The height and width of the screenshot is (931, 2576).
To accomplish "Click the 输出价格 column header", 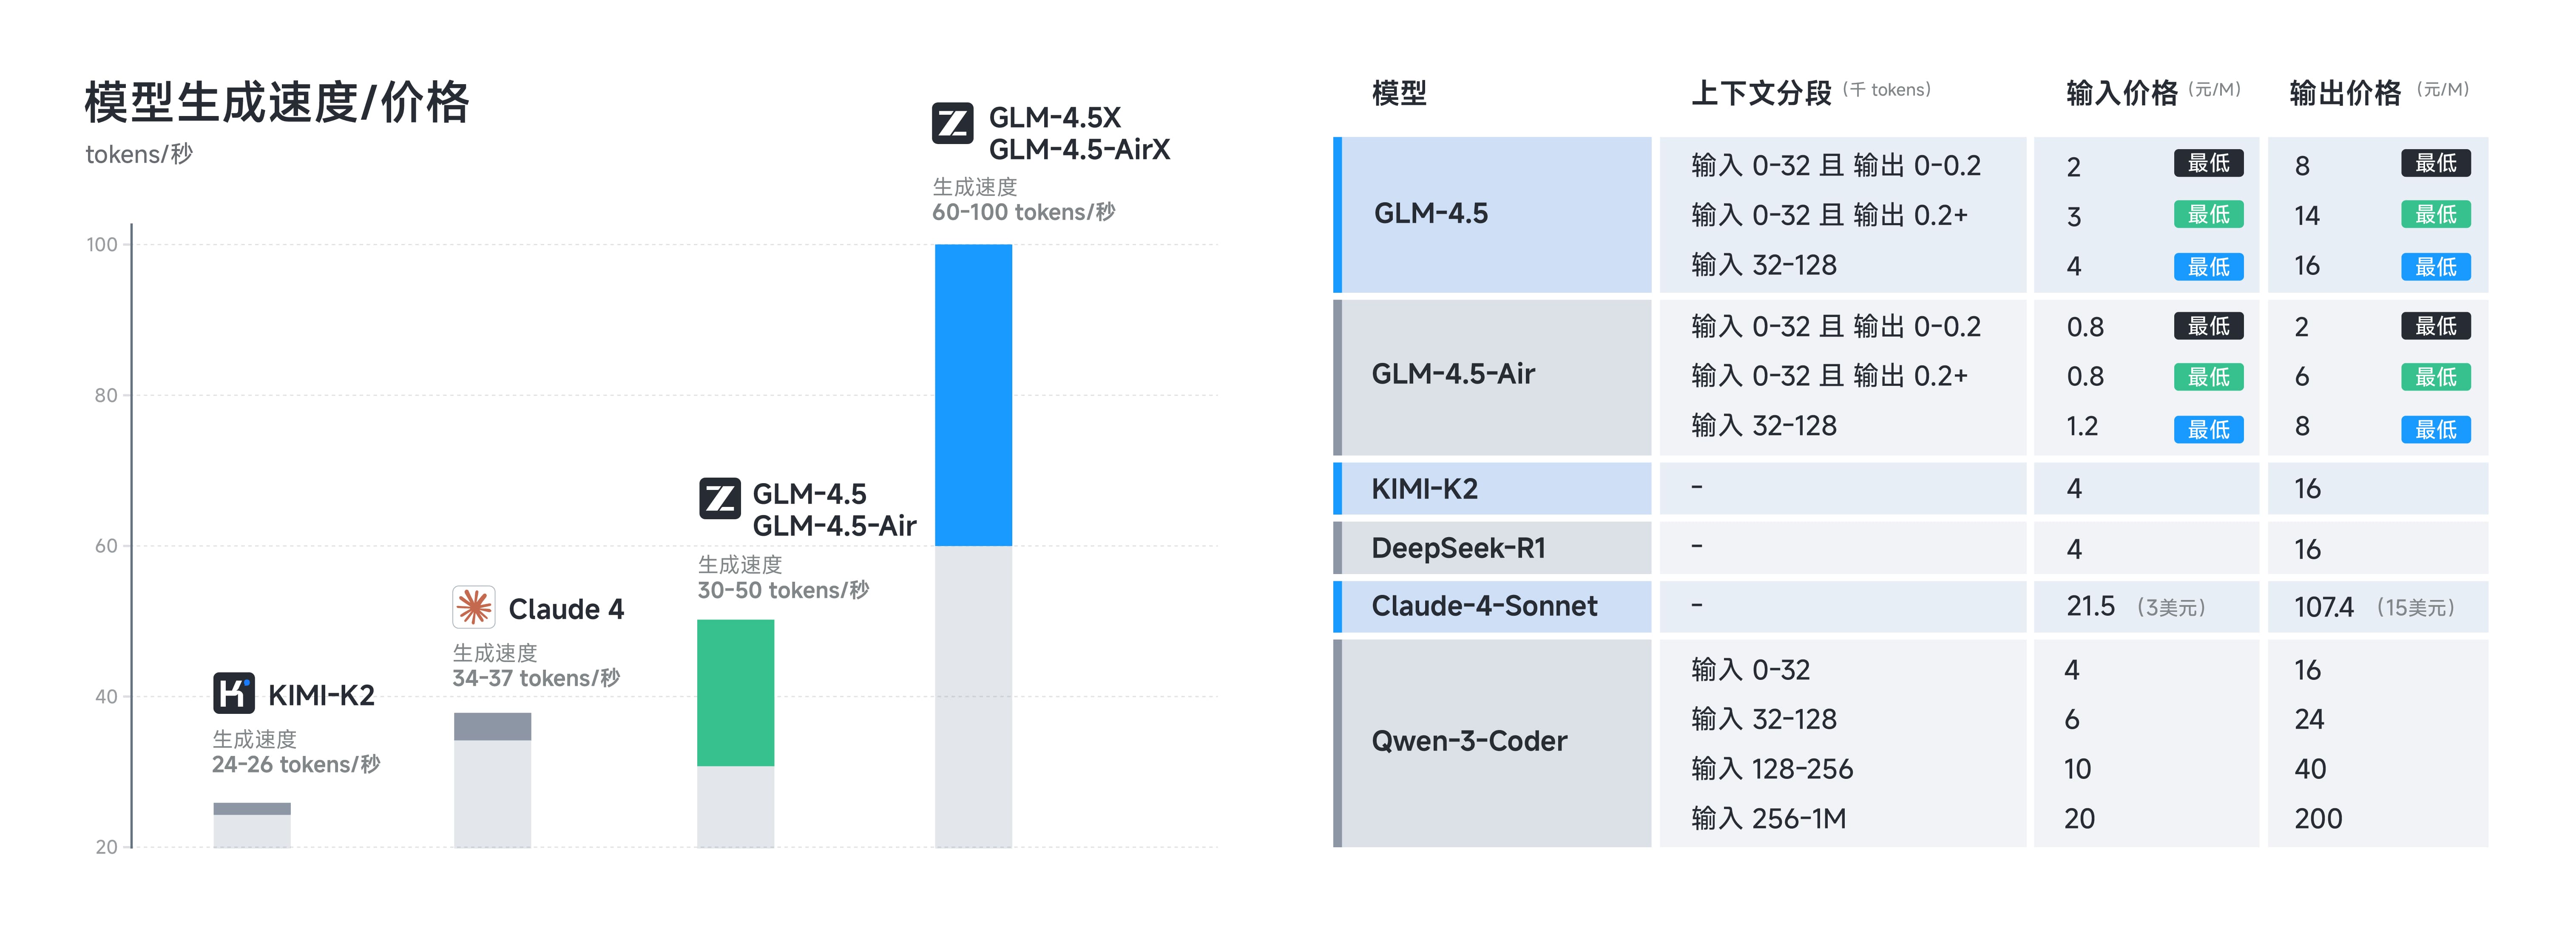I will pyautogui.click(x=2345, y=93).
